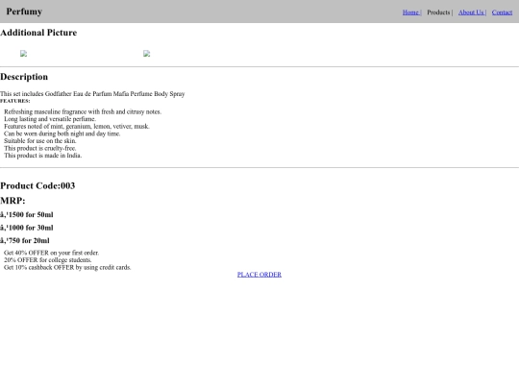Click the PLACE ORDER link
Screen dimensions: 519x389
(259, 275)
